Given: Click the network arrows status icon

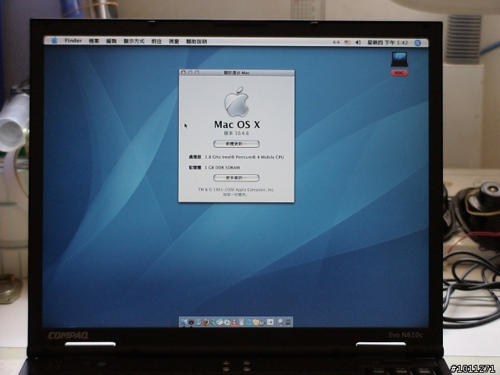Looking at the screenshot, I should tap(336, 42).
